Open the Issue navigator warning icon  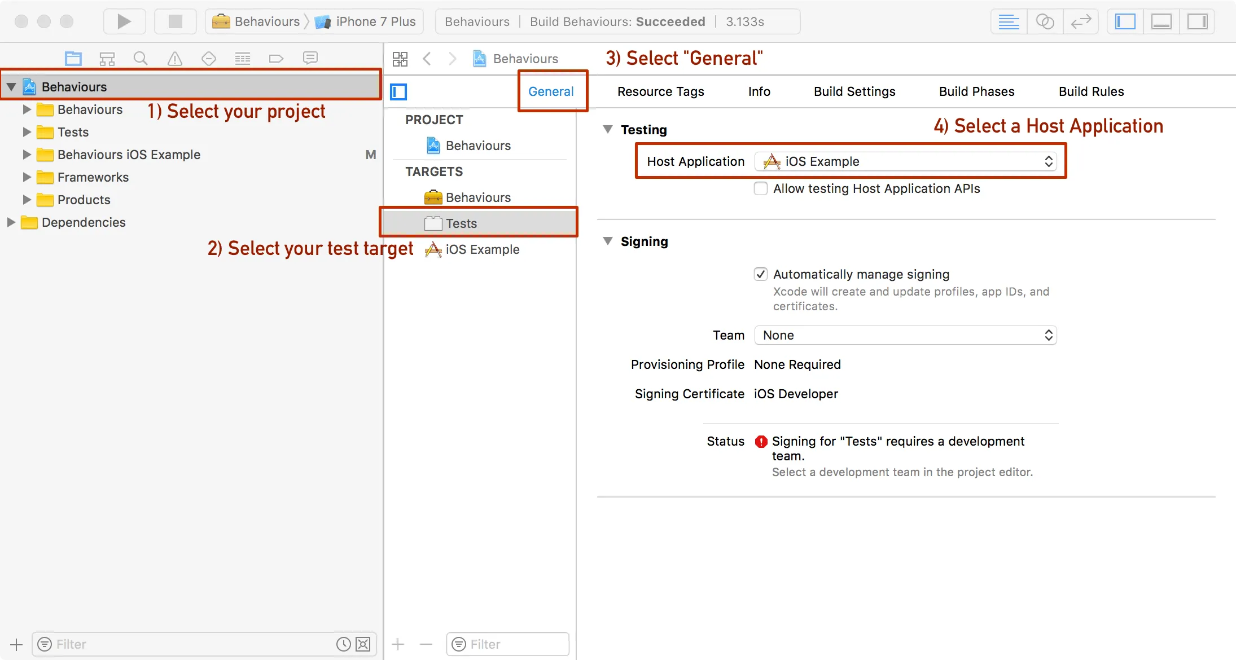point(175,58)
